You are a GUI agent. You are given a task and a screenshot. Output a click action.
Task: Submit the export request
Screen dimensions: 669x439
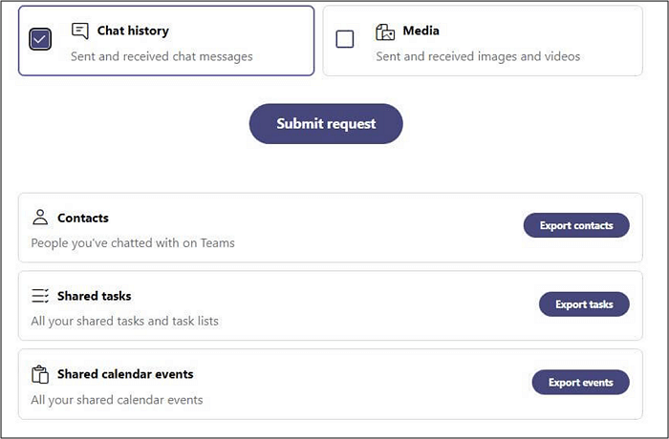pos(326,124)
